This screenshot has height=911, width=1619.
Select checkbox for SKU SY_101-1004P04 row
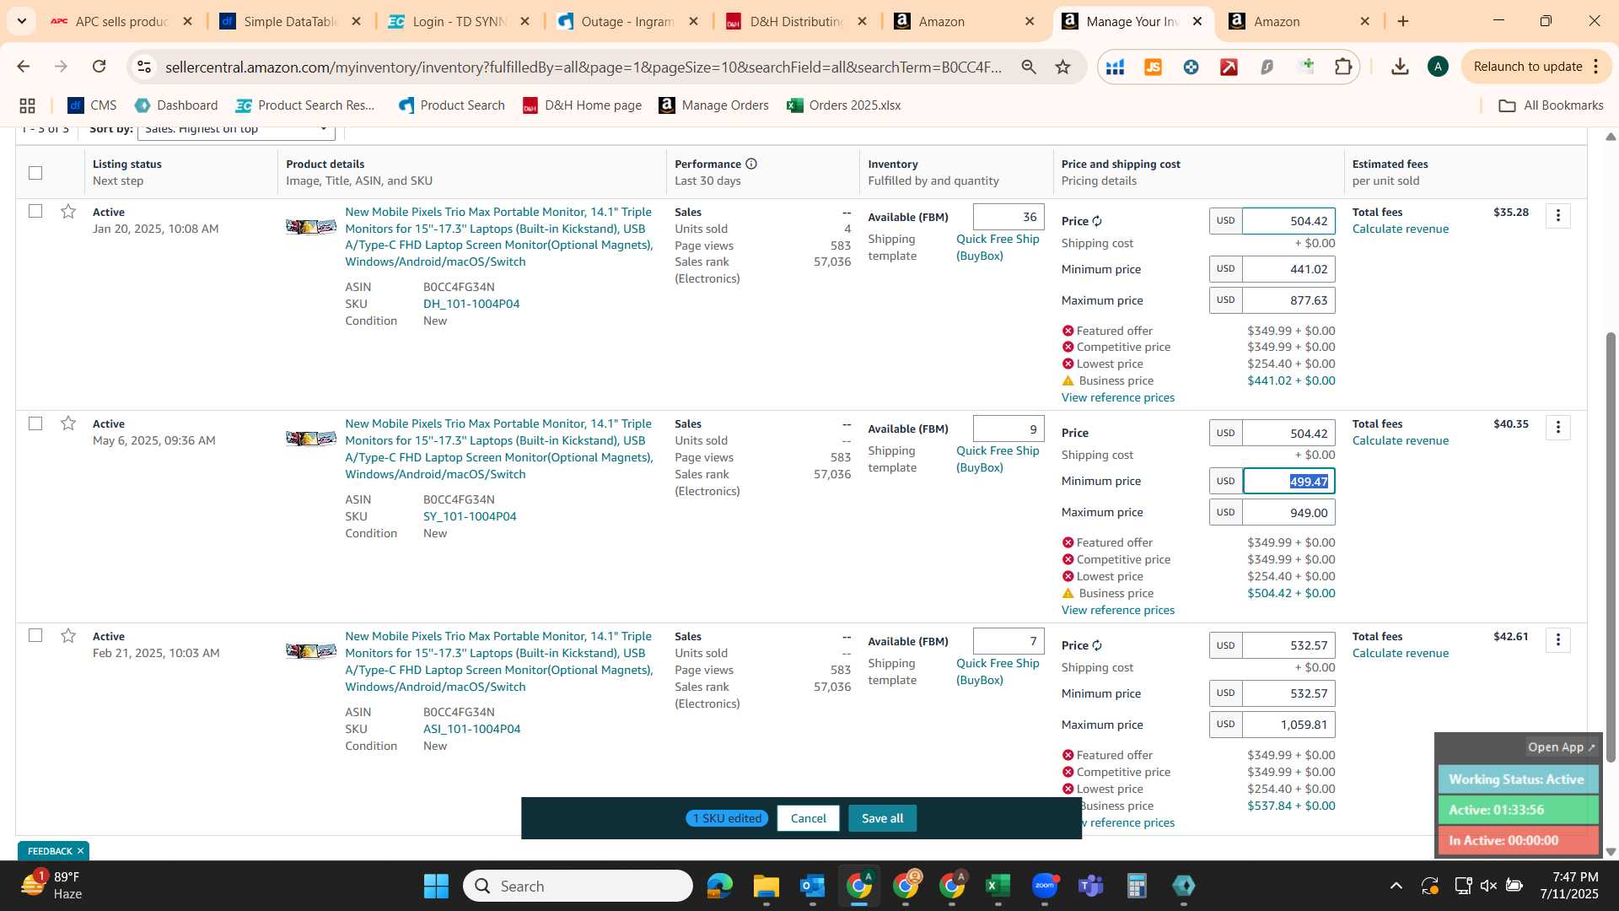[x=35, y=423]
